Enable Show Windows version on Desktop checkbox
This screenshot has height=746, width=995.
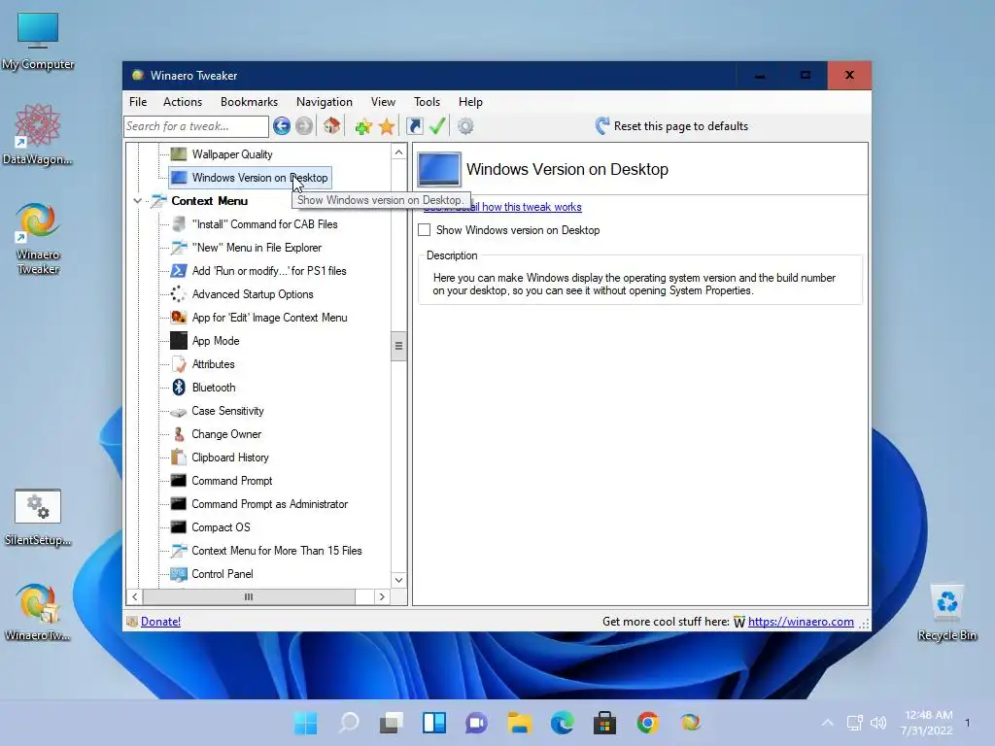tap(424, 230)
